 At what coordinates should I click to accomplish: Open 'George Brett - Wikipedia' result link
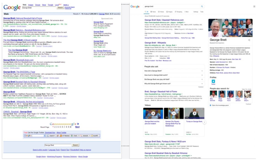click(x=155, y=42)
